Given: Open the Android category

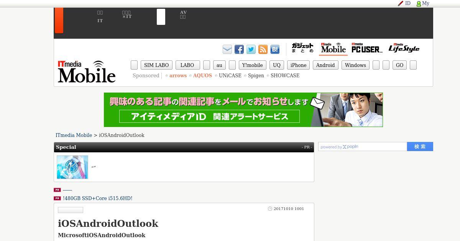Looking at the screenshot, I should click(x=325, y=65).
